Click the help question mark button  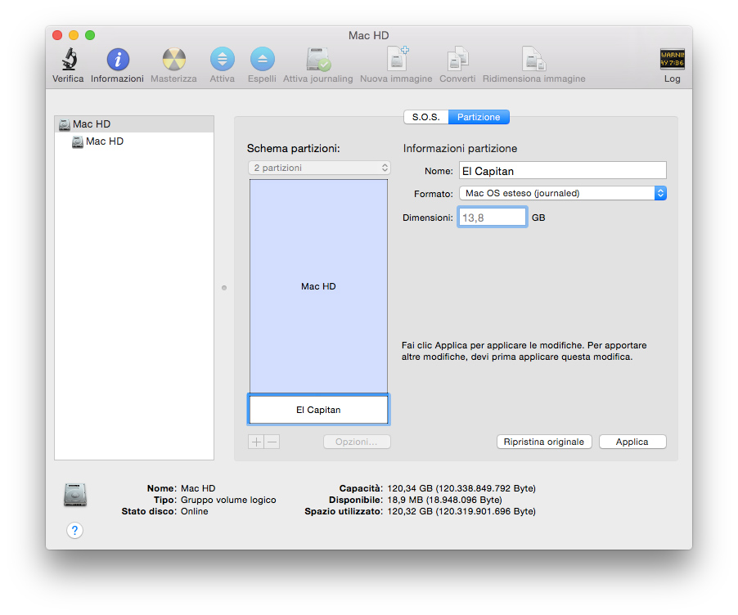click(x=74, y=531)
